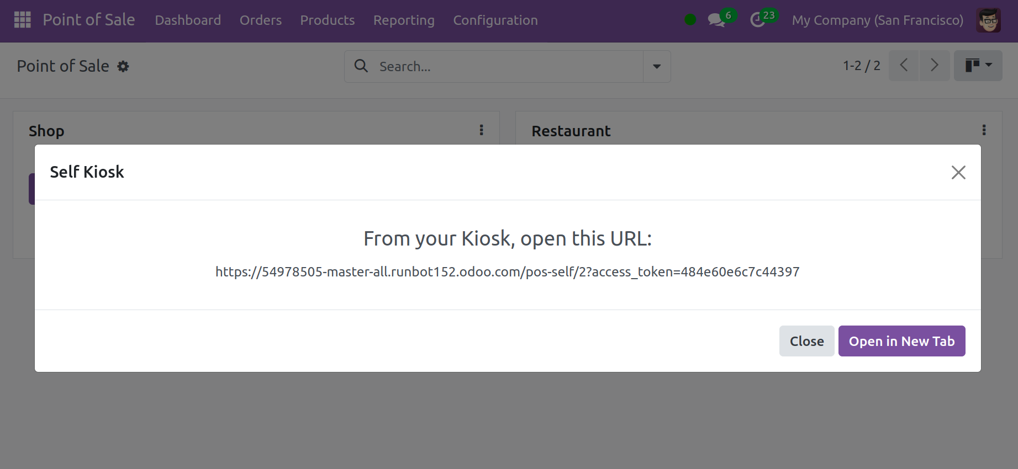
Task: Expand the search options dropdown arrow
Action: [657, 67]
